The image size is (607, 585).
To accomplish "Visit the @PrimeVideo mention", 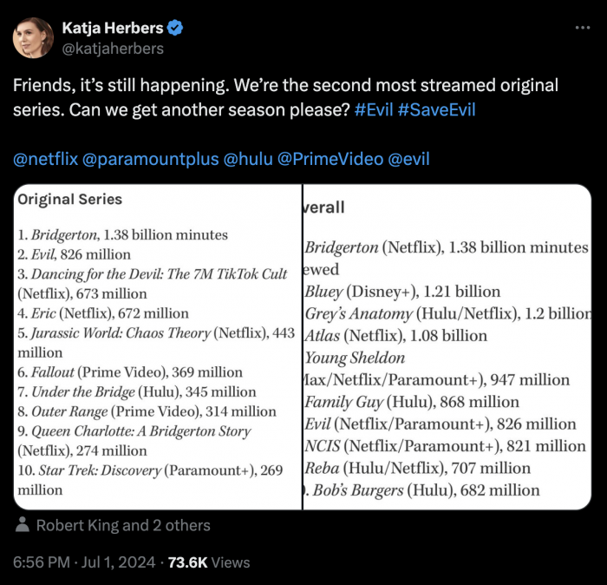I will [x=330, y=159].
